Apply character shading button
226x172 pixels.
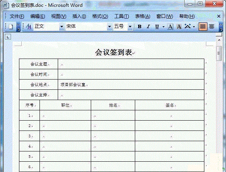point(179,27)
